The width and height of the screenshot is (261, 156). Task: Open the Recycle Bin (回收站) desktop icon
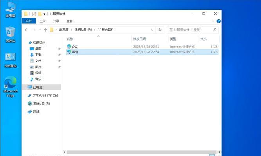pyautogui.click(x=10, y=34)
